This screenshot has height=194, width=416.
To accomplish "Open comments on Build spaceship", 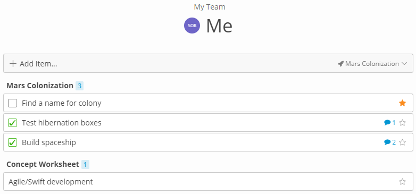I will coord(390,142).
